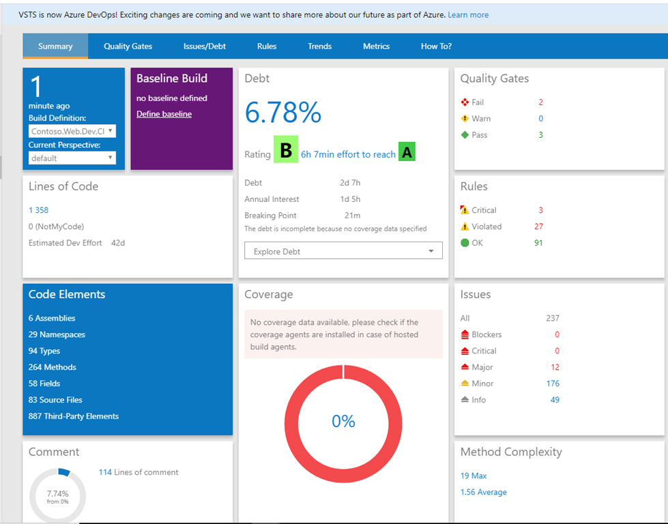This screenshot has height=524, width=668.
Task: Open the Trends tab
Action: (x=319, y=46)
